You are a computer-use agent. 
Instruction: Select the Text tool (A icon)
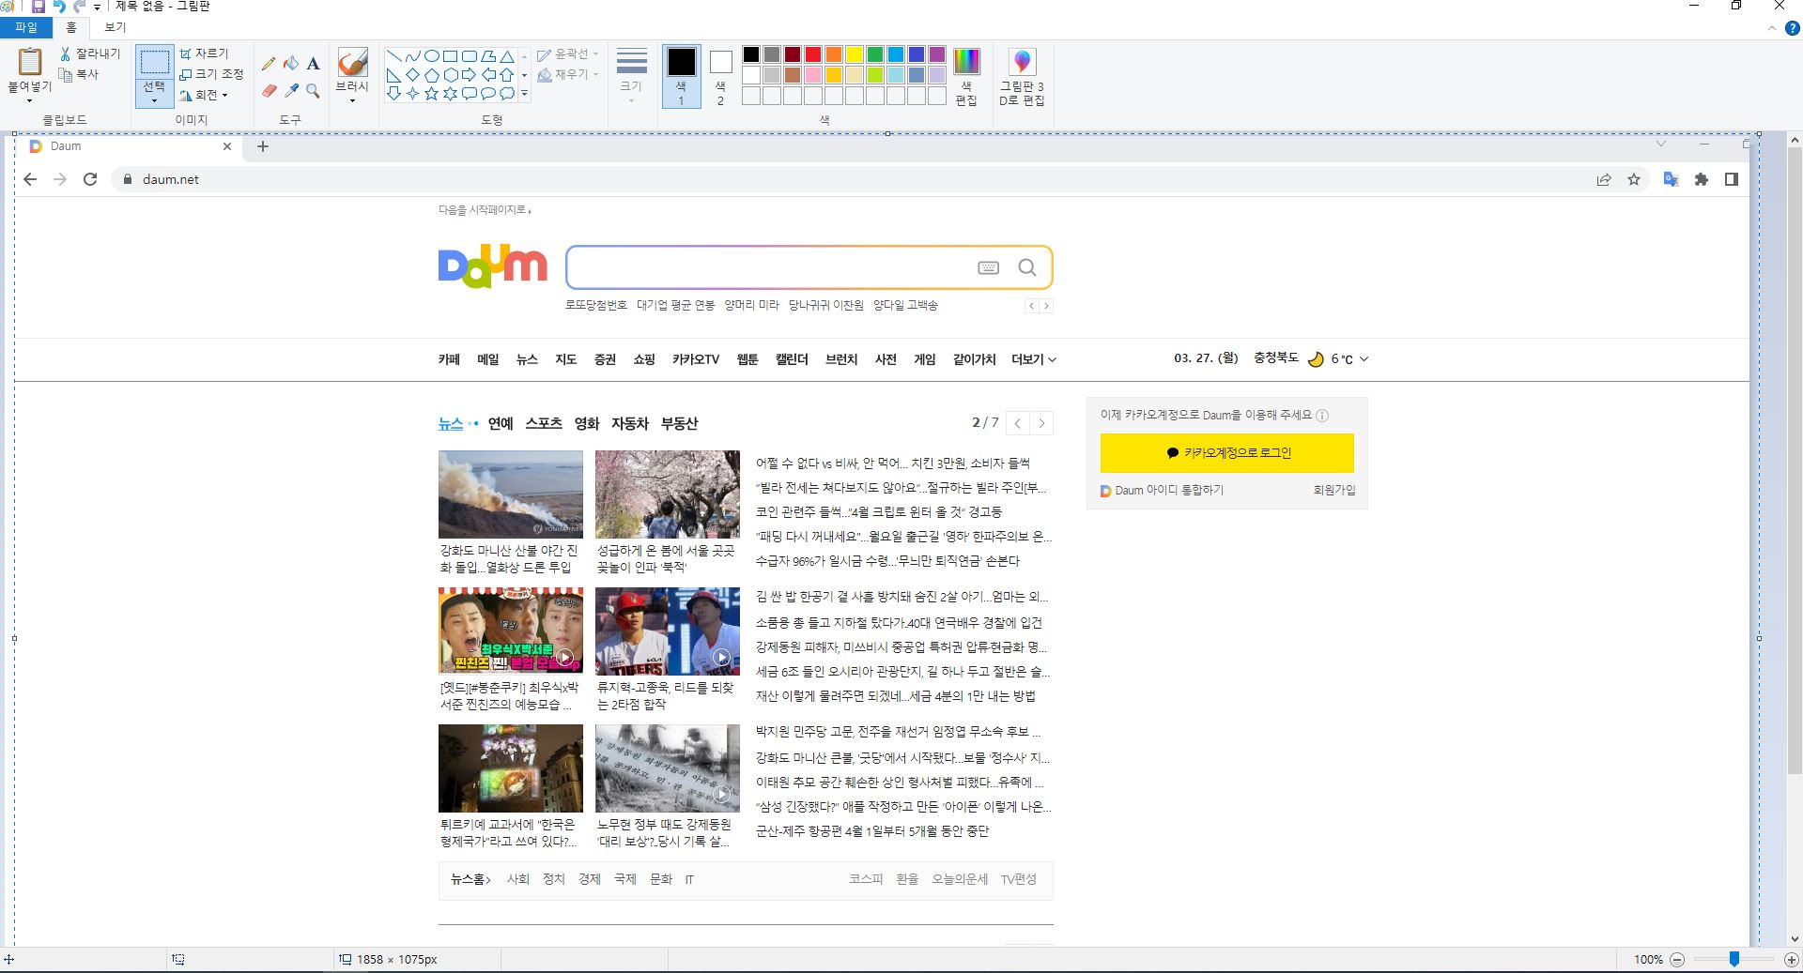tap(314, 63)
